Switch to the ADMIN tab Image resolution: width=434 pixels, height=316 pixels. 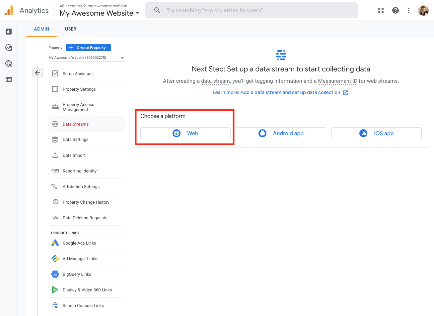pos(41,29)
